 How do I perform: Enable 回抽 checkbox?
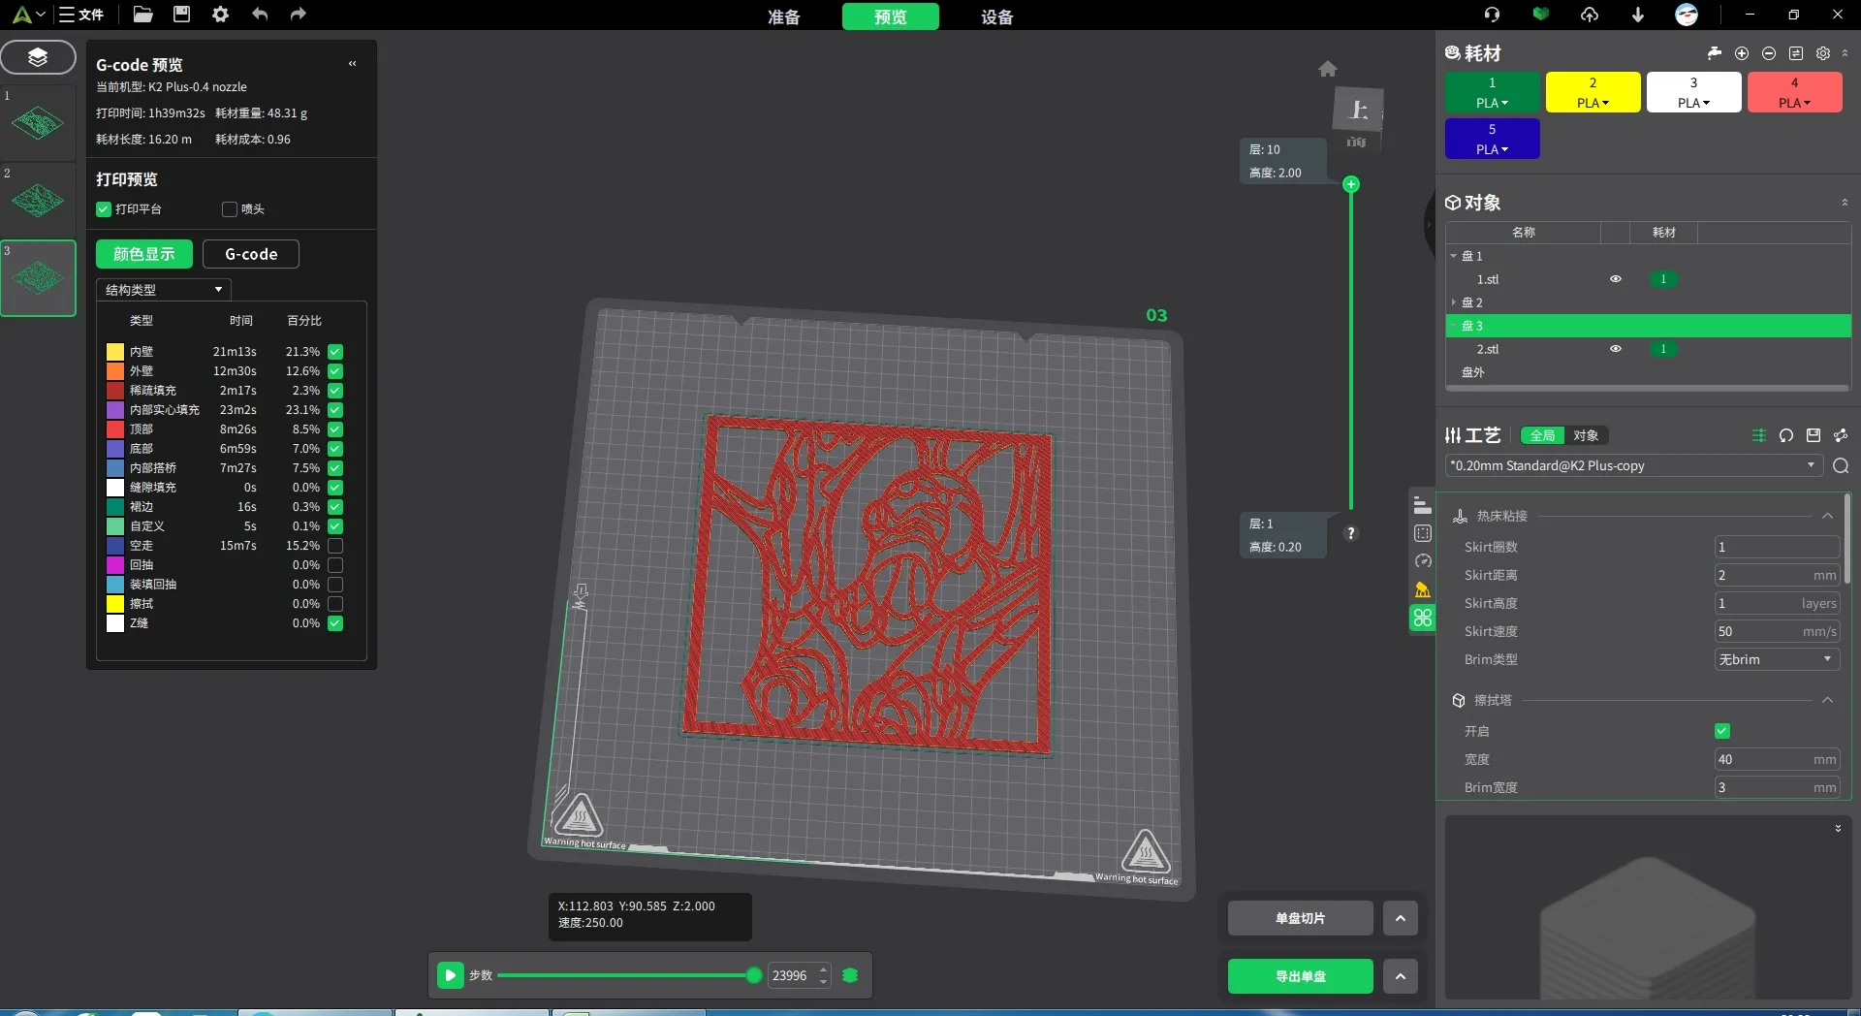pyautogui.click(x=335, y=565)
